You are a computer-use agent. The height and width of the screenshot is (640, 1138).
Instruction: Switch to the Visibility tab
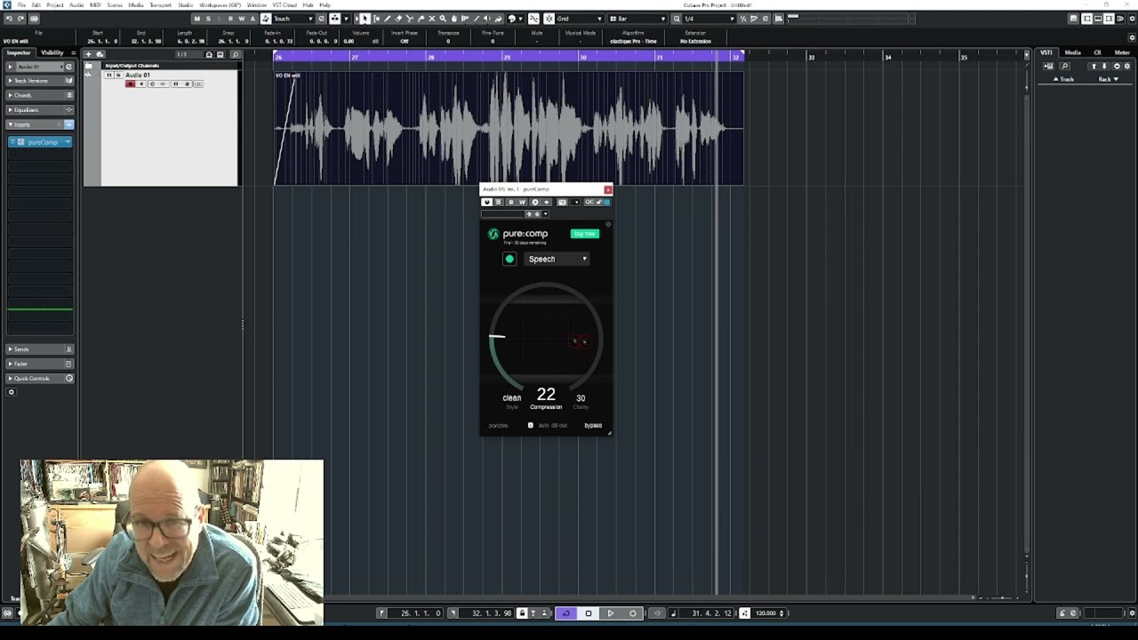tap(52, 52)
